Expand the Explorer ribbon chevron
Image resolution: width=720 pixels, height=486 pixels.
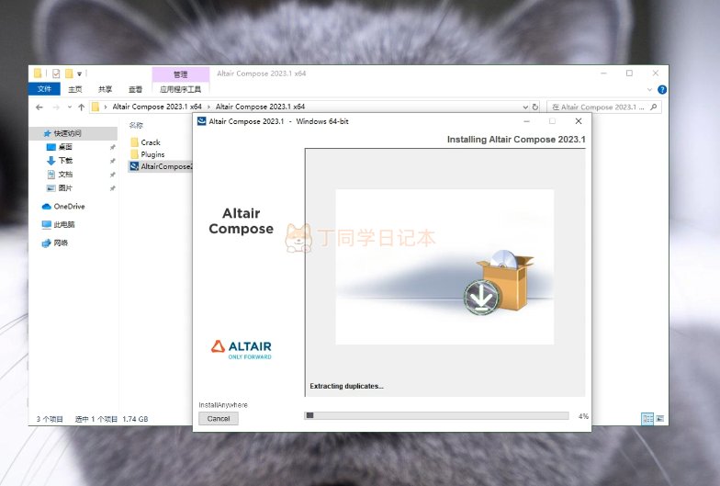pos(649,90)
